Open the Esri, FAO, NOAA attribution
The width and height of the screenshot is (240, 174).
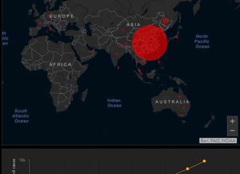point(218,140)
